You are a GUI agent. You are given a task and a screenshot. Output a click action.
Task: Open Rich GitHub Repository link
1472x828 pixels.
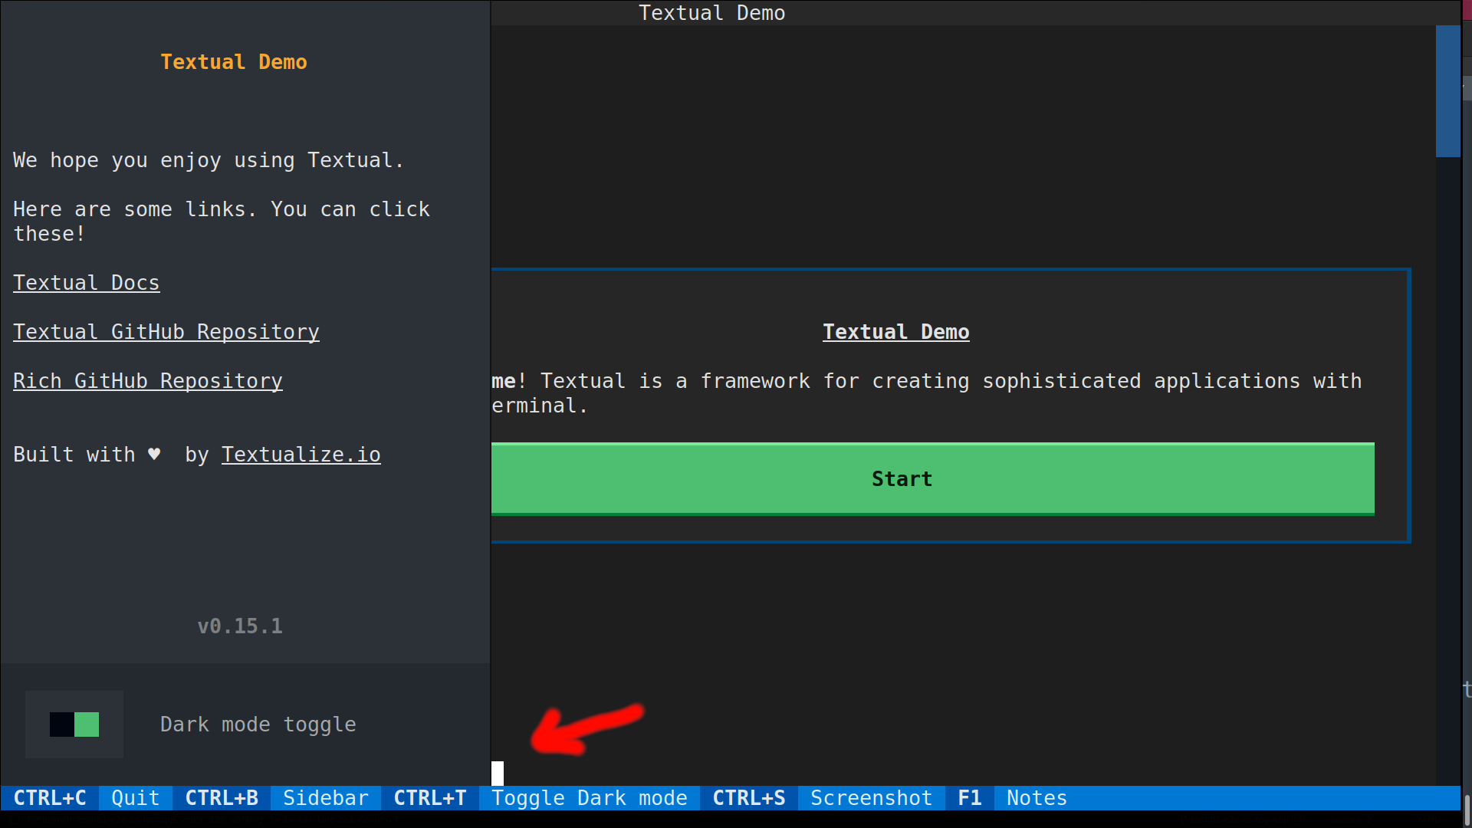(x=148, y=381)
